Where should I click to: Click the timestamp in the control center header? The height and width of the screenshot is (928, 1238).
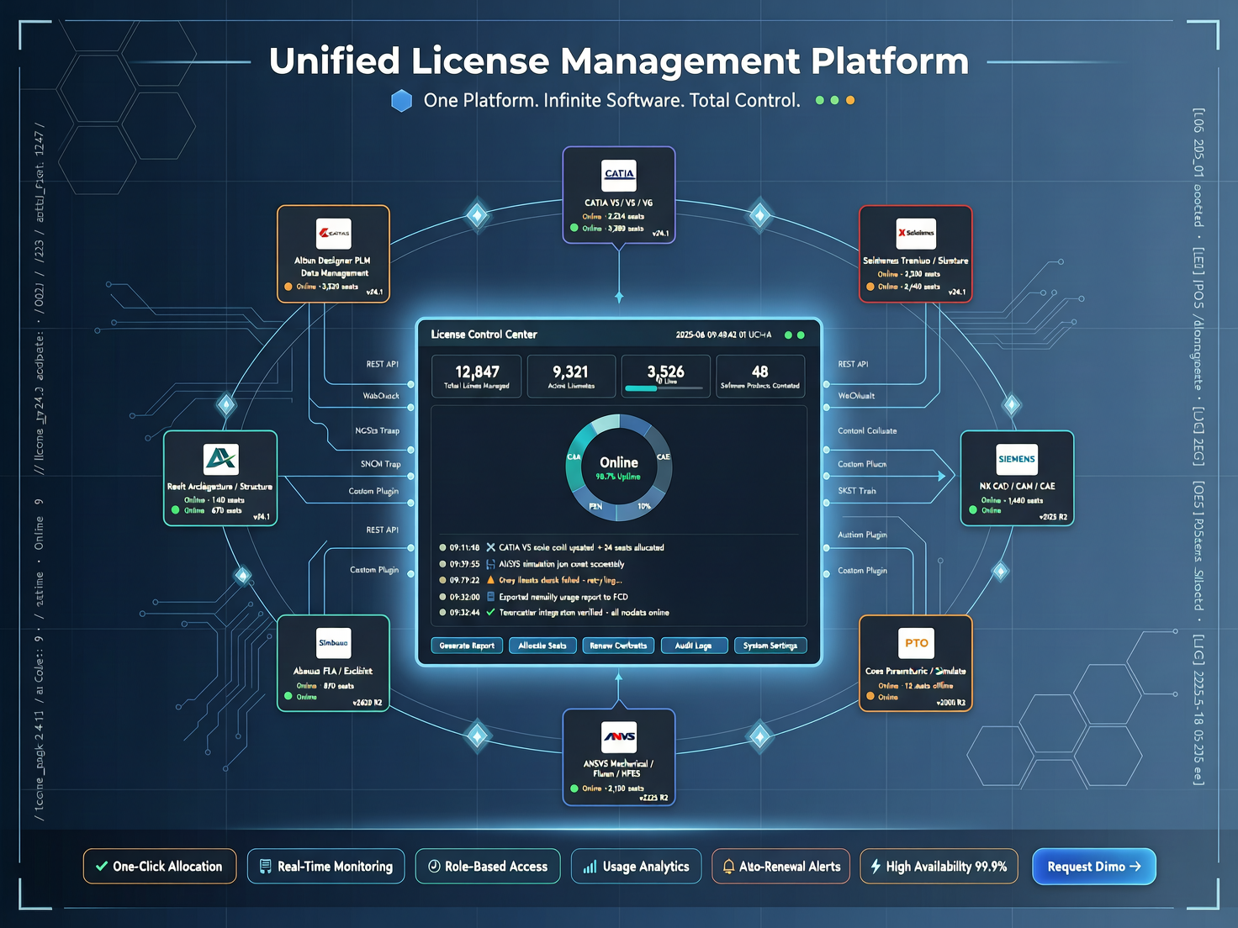click(723, 335)
